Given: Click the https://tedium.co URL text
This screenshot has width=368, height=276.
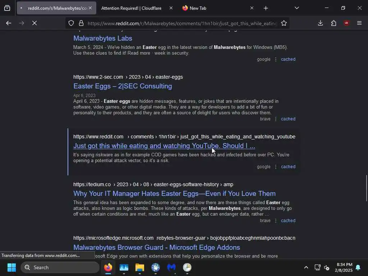Looking at the screenshot, I should click(92, 184).
